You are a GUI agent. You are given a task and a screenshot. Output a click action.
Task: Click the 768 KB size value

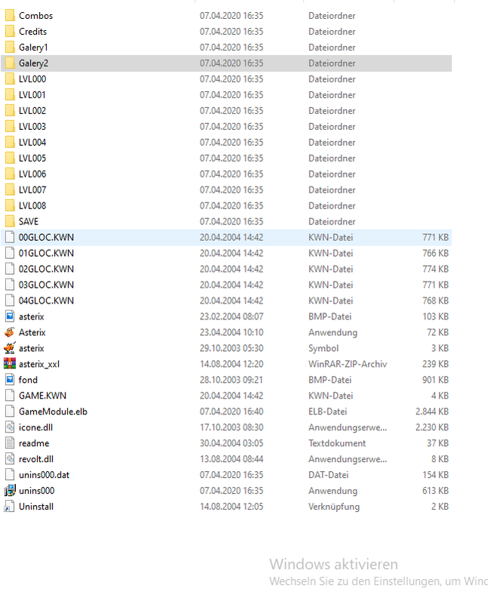coord(435,300)
